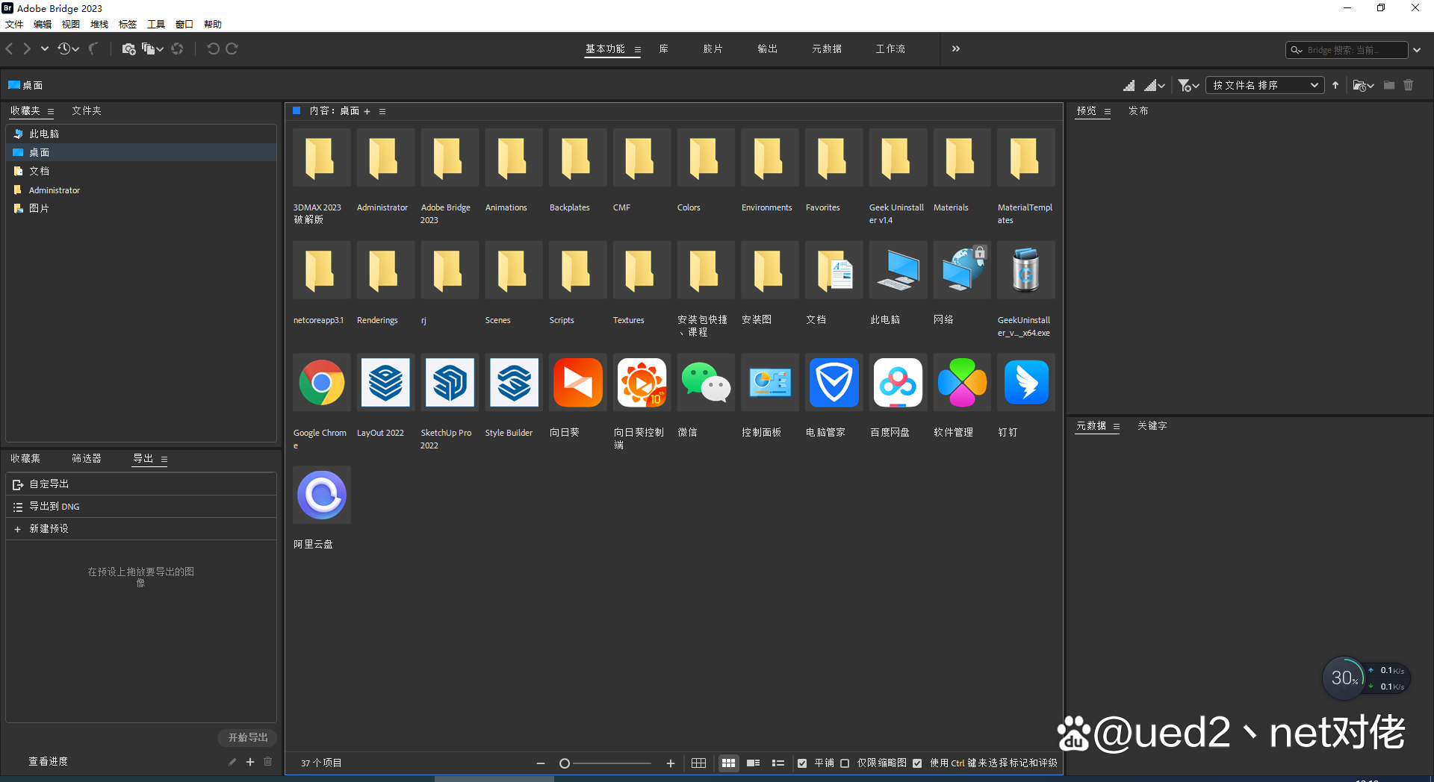Click the 开始导出 button

pyautogui.click(x=248, y=737)
